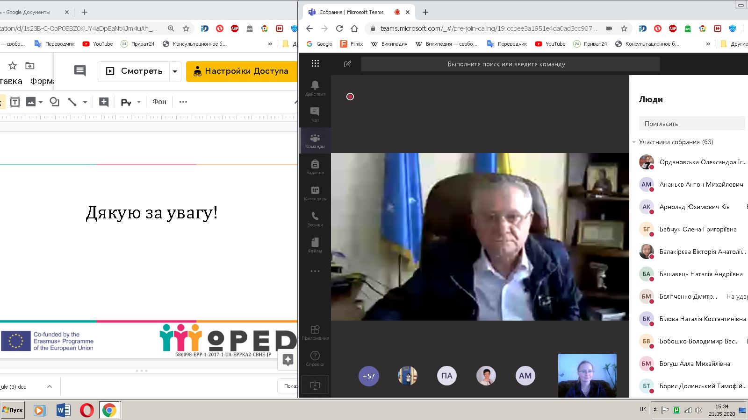Click the Explore button on slide corner

[x=288, y=360]
